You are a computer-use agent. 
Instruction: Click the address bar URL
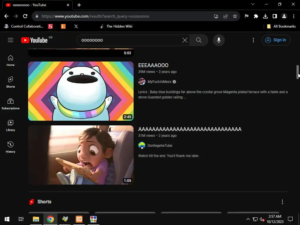tap(95, 16)
